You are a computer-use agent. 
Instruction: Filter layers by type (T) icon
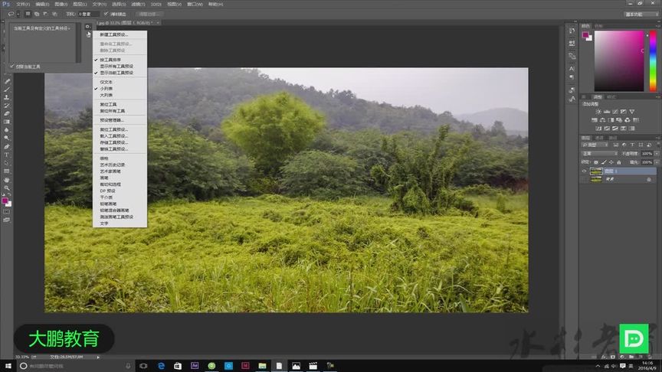pyautogui.click(x=632, y=145)
